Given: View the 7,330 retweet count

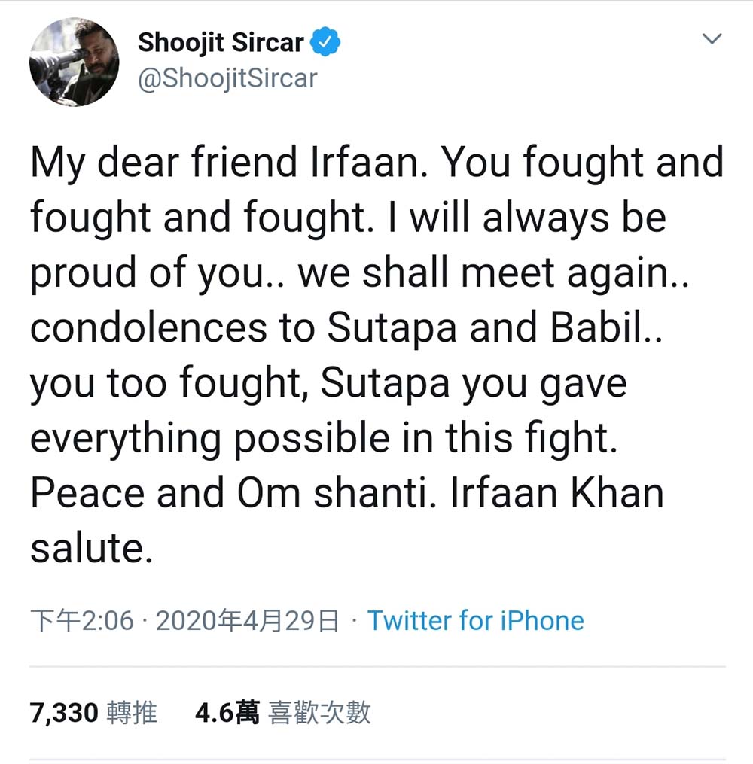Looking at the screenshot, I should 65,712.
